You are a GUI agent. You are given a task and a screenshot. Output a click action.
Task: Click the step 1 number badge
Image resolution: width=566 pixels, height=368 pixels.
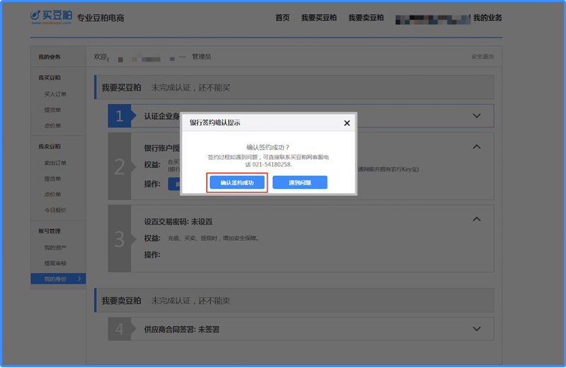[120, 116]
